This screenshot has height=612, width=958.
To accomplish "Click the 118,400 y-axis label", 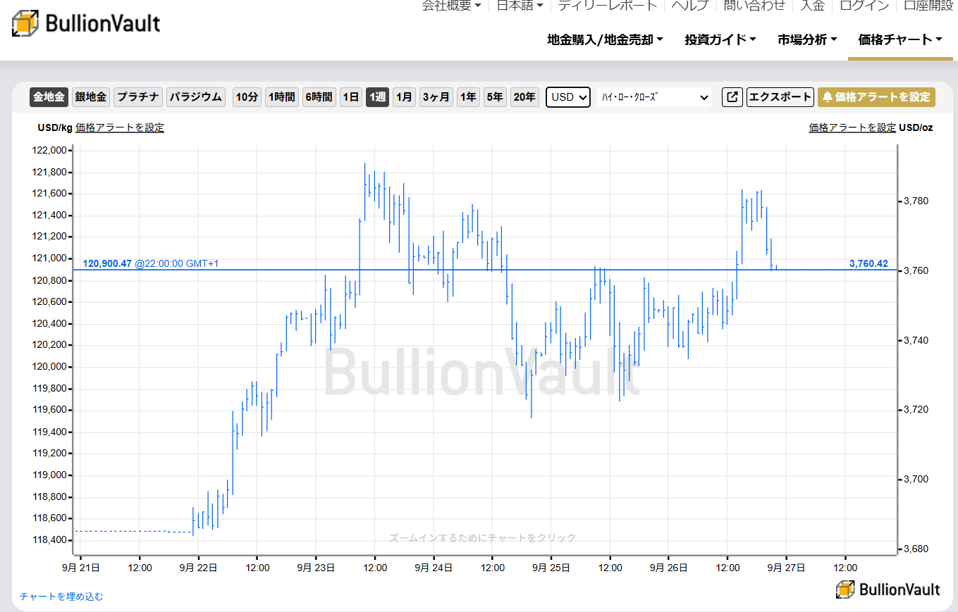I will (49, 540).
